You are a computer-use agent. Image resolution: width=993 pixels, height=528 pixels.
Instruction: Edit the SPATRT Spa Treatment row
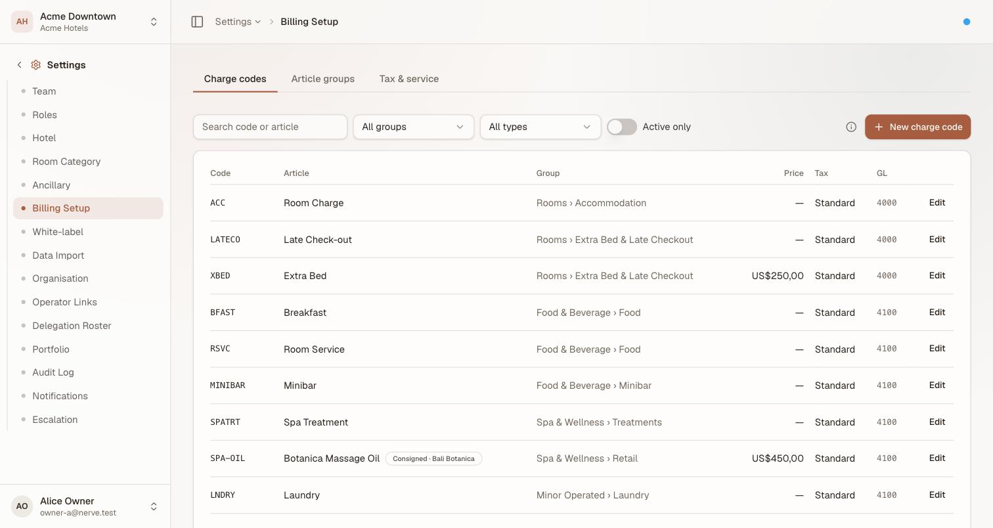tap(937, 422)
